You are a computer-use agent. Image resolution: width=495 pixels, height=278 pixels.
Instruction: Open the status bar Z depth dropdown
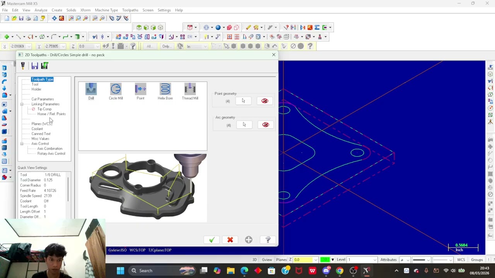click(x=316, y=260)
